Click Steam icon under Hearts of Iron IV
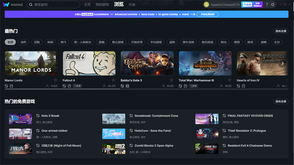Screen dimensions: 294x165 [x=238, y=86]
